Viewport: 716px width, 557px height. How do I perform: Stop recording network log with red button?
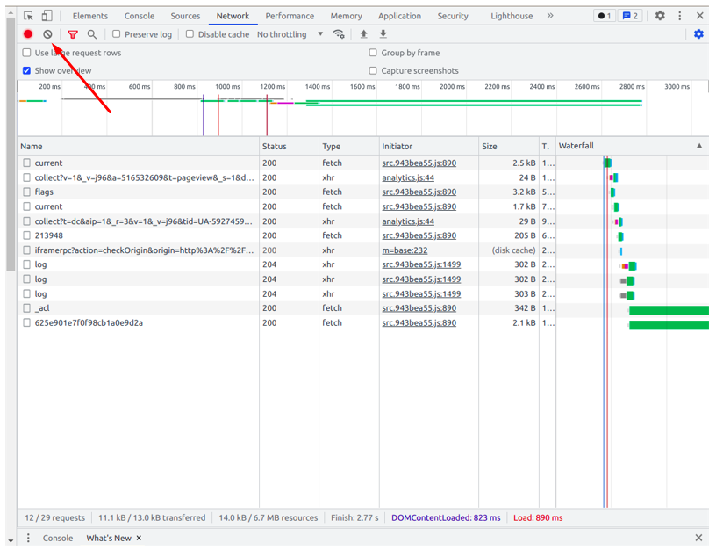tap(28, 34)
